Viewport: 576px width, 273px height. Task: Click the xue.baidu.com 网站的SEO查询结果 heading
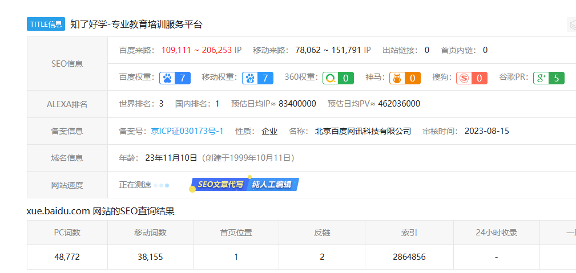100,211
